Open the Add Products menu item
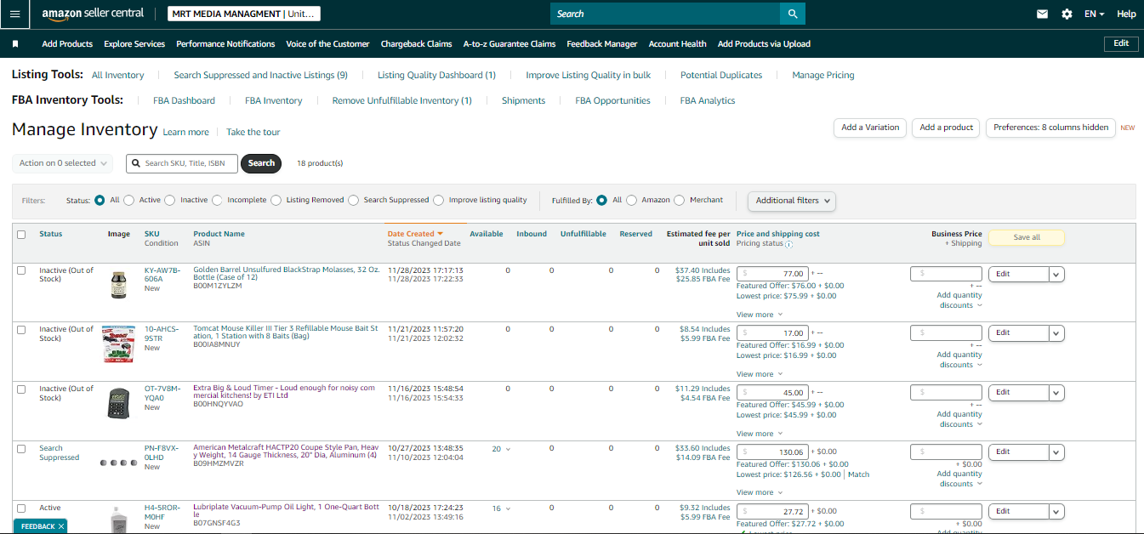 [x=67, y=43]
